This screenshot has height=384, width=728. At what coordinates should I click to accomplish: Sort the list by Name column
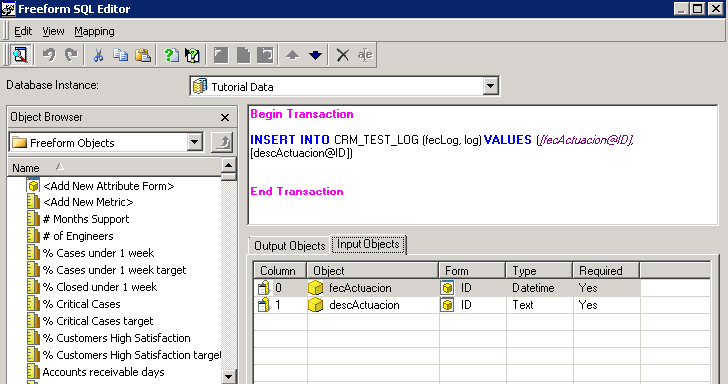tap(114, 167)
